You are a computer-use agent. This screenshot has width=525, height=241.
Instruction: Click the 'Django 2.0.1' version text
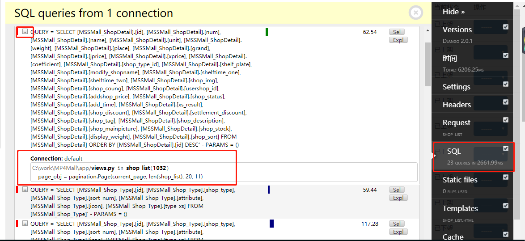pyautogui.click(x=457, y=41)
